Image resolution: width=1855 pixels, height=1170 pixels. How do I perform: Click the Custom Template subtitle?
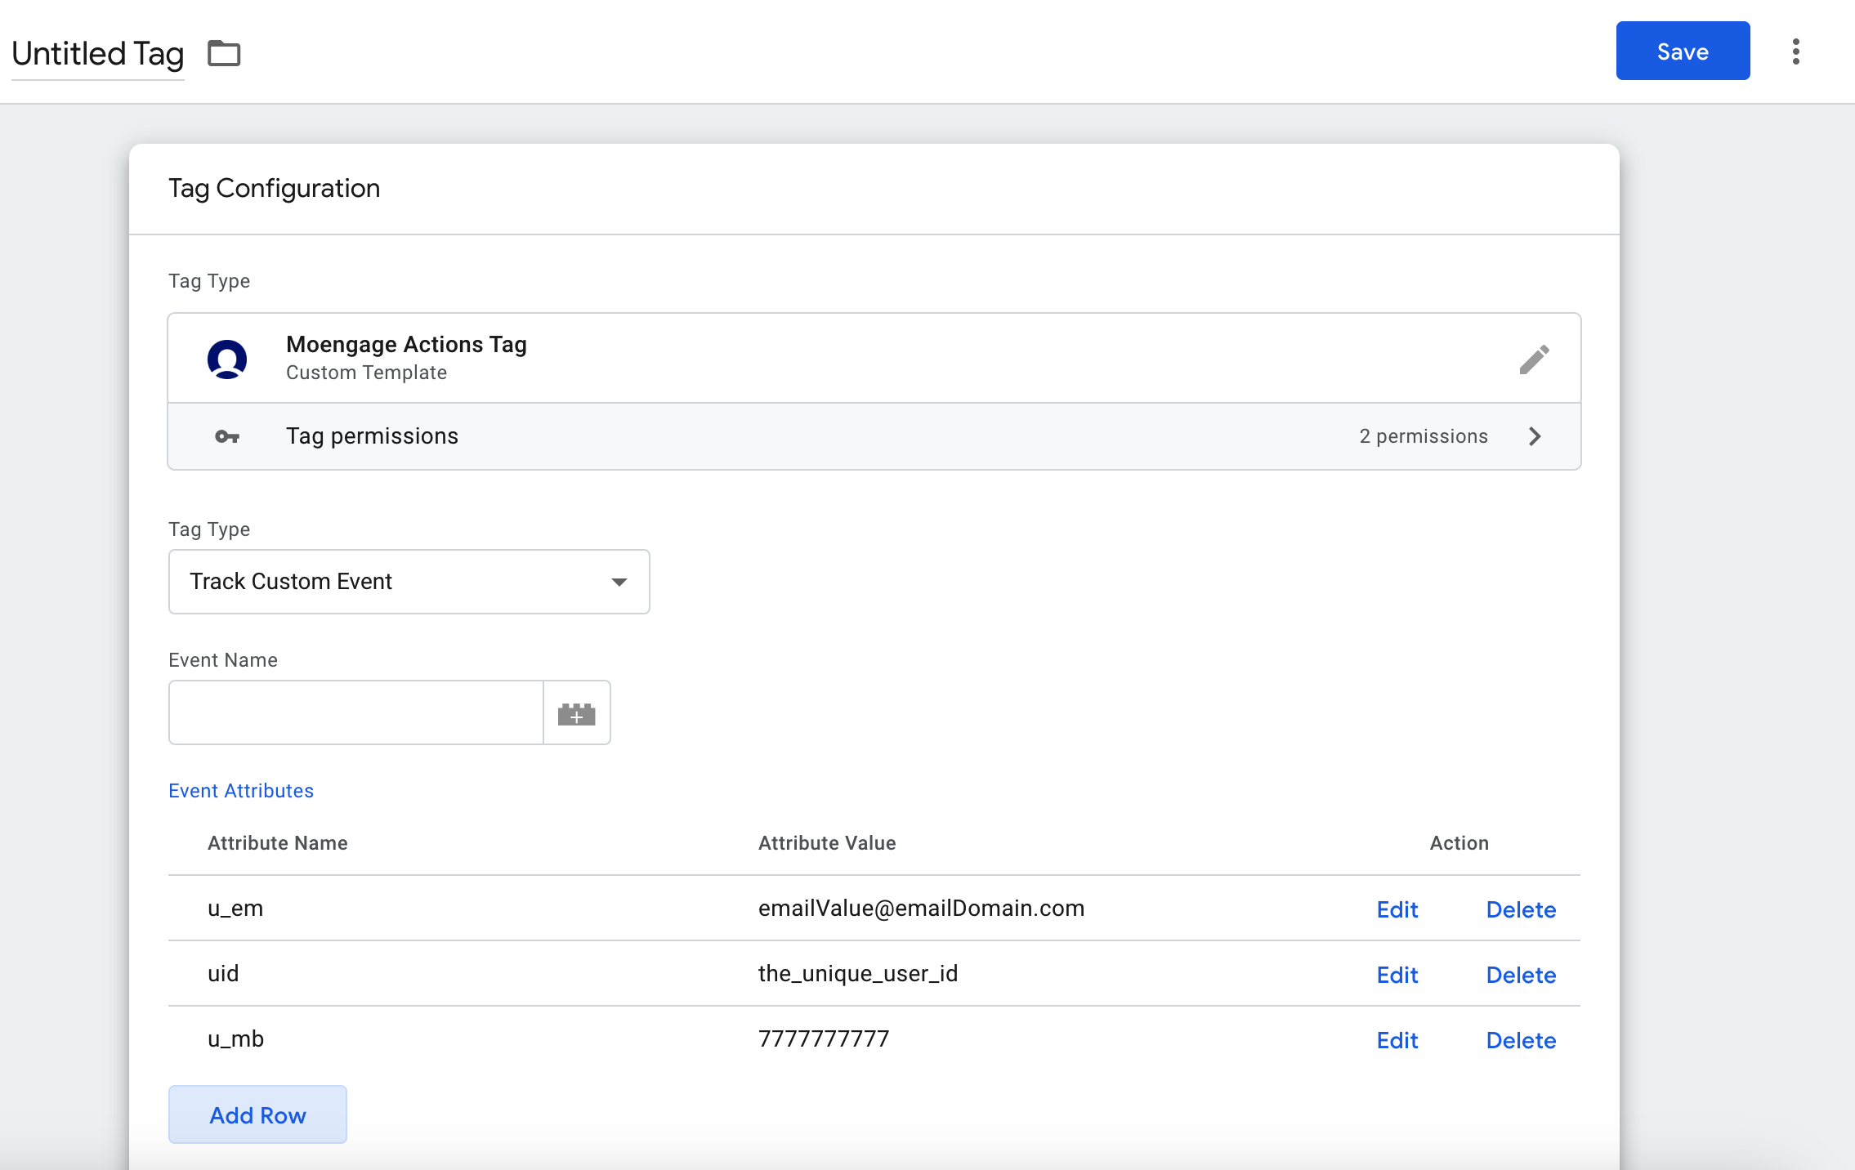click(x=366, y=373)
